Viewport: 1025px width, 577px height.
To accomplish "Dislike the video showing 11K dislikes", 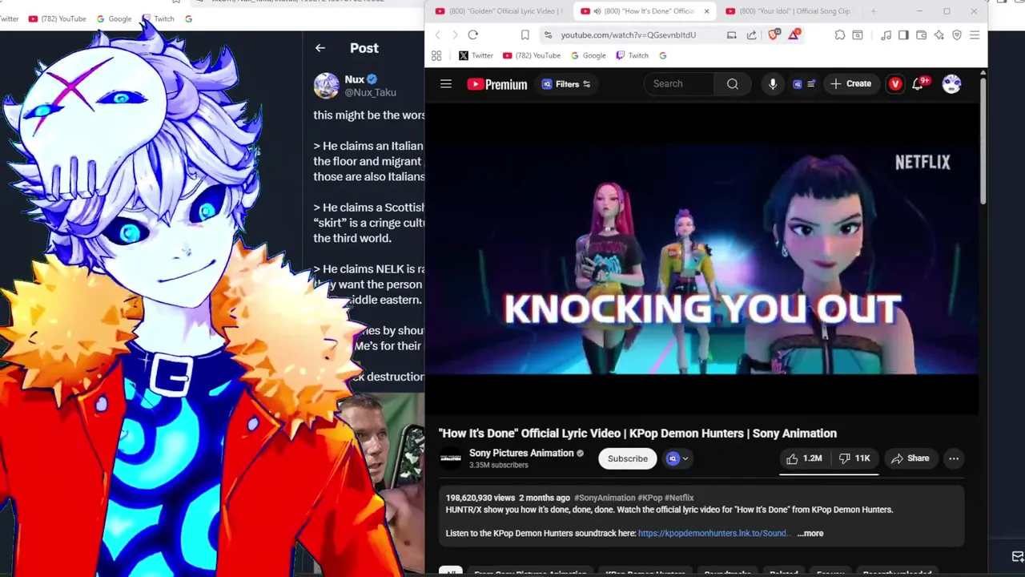I will pyautogui.click(x=854, y=458).
